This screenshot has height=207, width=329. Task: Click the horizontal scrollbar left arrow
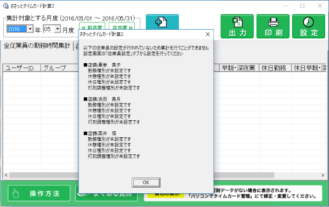[6, 175]
